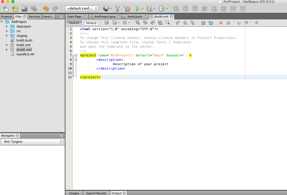Click the Find Selection magnifier icon
Screen dimensions: 287x195
[138, 23]
